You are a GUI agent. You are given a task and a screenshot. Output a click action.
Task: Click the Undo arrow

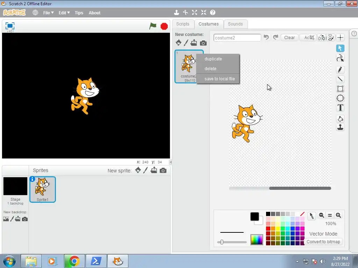coord(266,37)
